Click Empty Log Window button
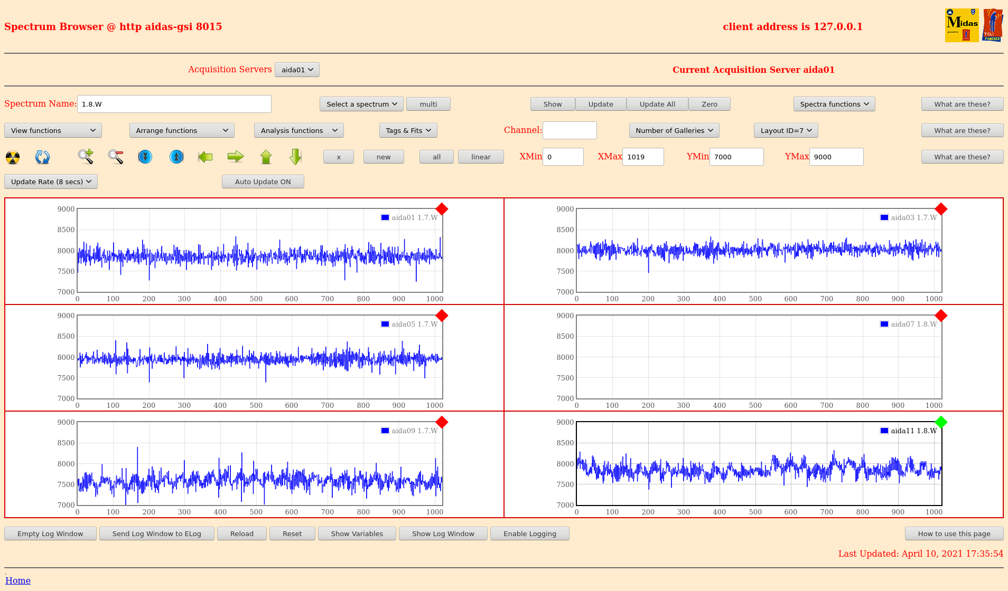Image resolution: width=1008 pixels, height=591 pixels. (x=50, y=533)
